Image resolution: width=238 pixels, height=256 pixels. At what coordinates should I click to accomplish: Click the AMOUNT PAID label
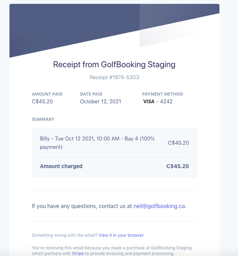[x=47, y=94]
